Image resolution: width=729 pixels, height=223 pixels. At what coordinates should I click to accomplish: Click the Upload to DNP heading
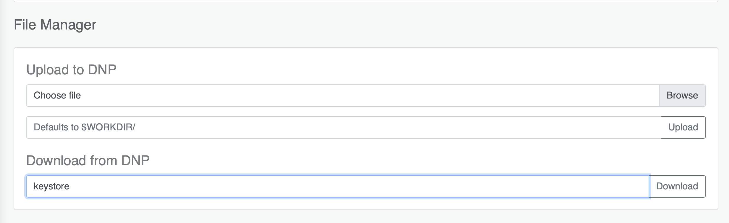pyautogui.click(x=71, y=70)
